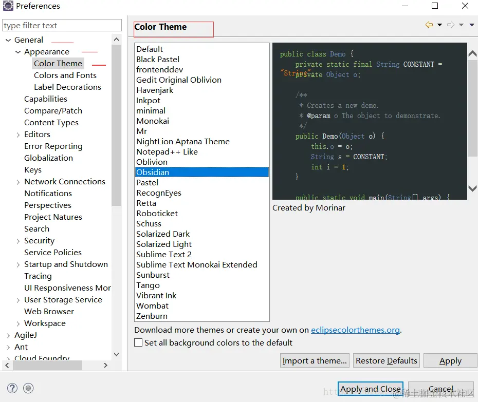Collapse the General tree node

pos(8,40)
